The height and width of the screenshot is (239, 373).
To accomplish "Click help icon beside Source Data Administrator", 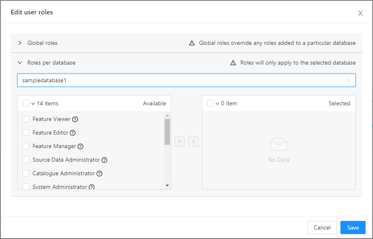I will click(x=104, y=160).
